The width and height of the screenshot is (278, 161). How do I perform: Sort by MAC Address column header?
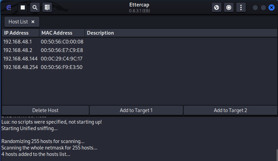tap(61, 33)
